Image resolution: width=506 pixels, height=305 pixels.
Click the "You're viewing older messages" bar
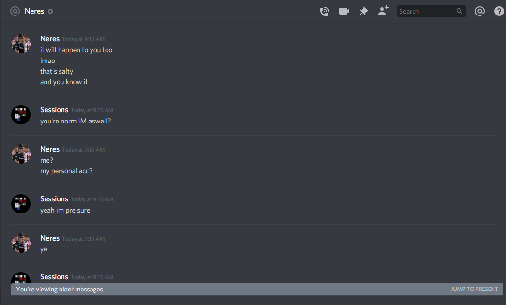(x=257, y=289)
